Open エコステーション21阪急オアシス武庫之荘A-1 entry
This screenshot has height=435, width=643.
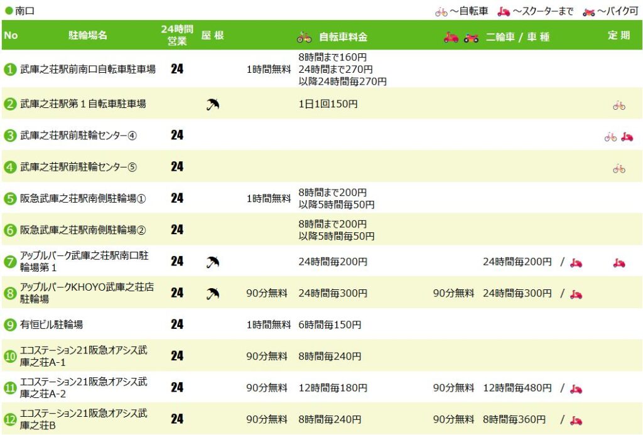pyautogui.click(x=84, y=356)
